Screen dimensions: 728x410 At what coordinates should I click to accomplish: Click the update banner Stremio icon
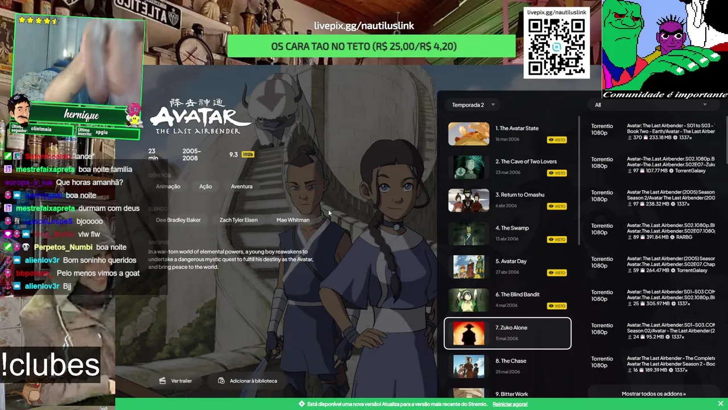[302, 404]
